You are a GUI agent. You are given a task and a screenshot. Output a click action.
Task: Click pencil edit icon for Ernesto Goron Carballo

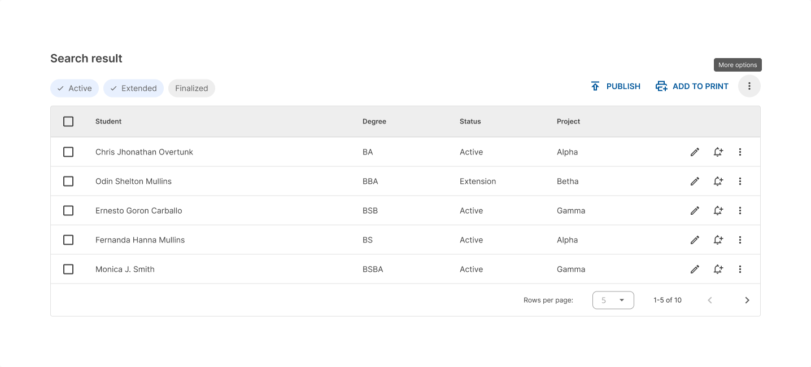click(695, 210)
